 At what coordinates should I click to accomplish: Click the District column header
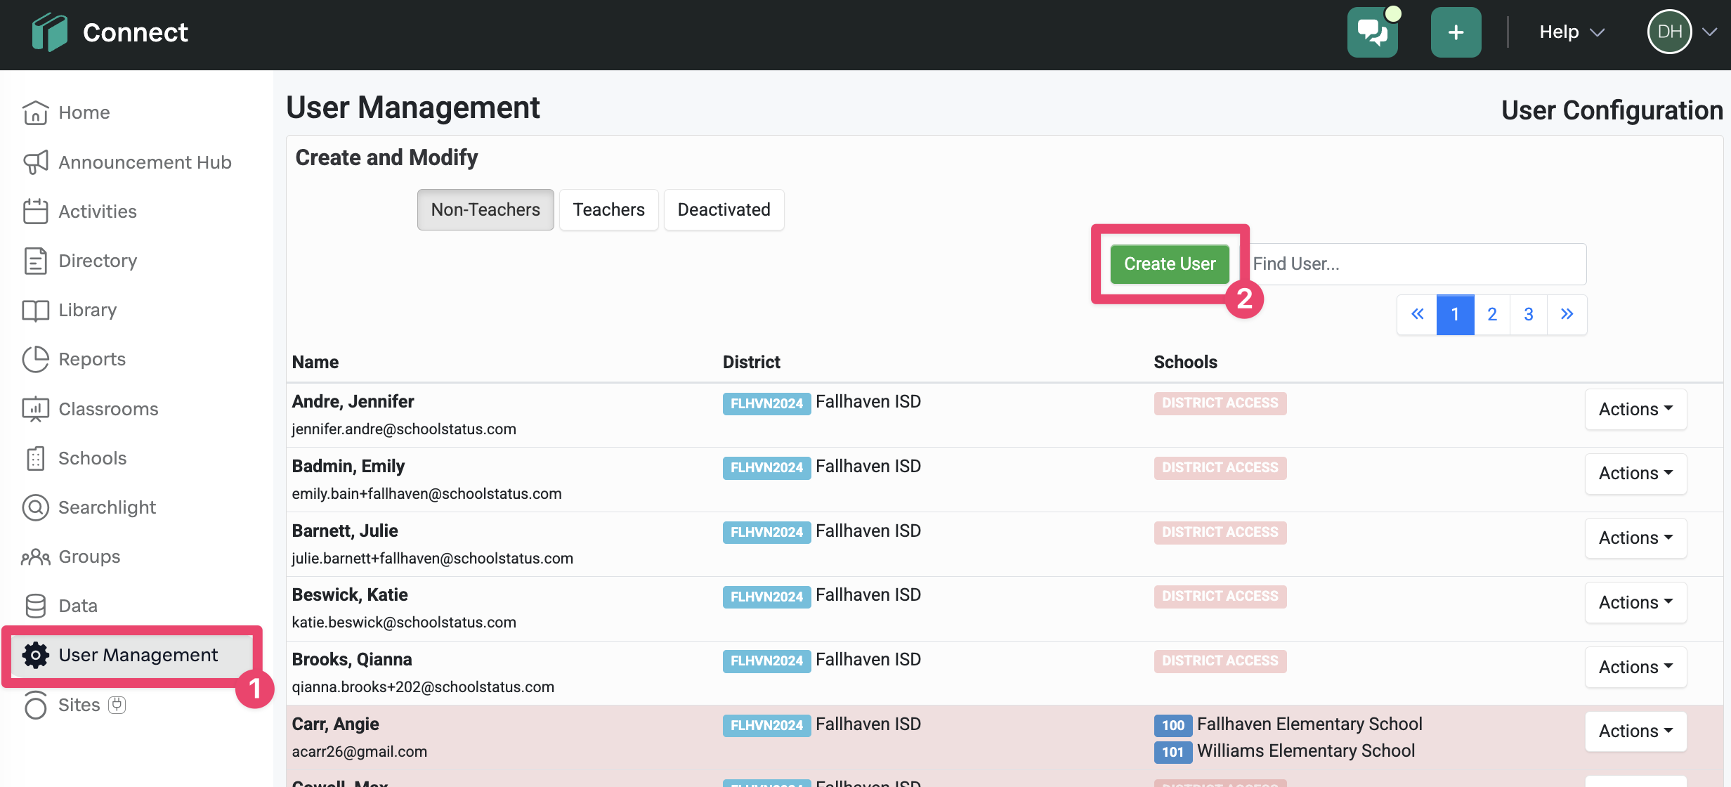[752, 362]
